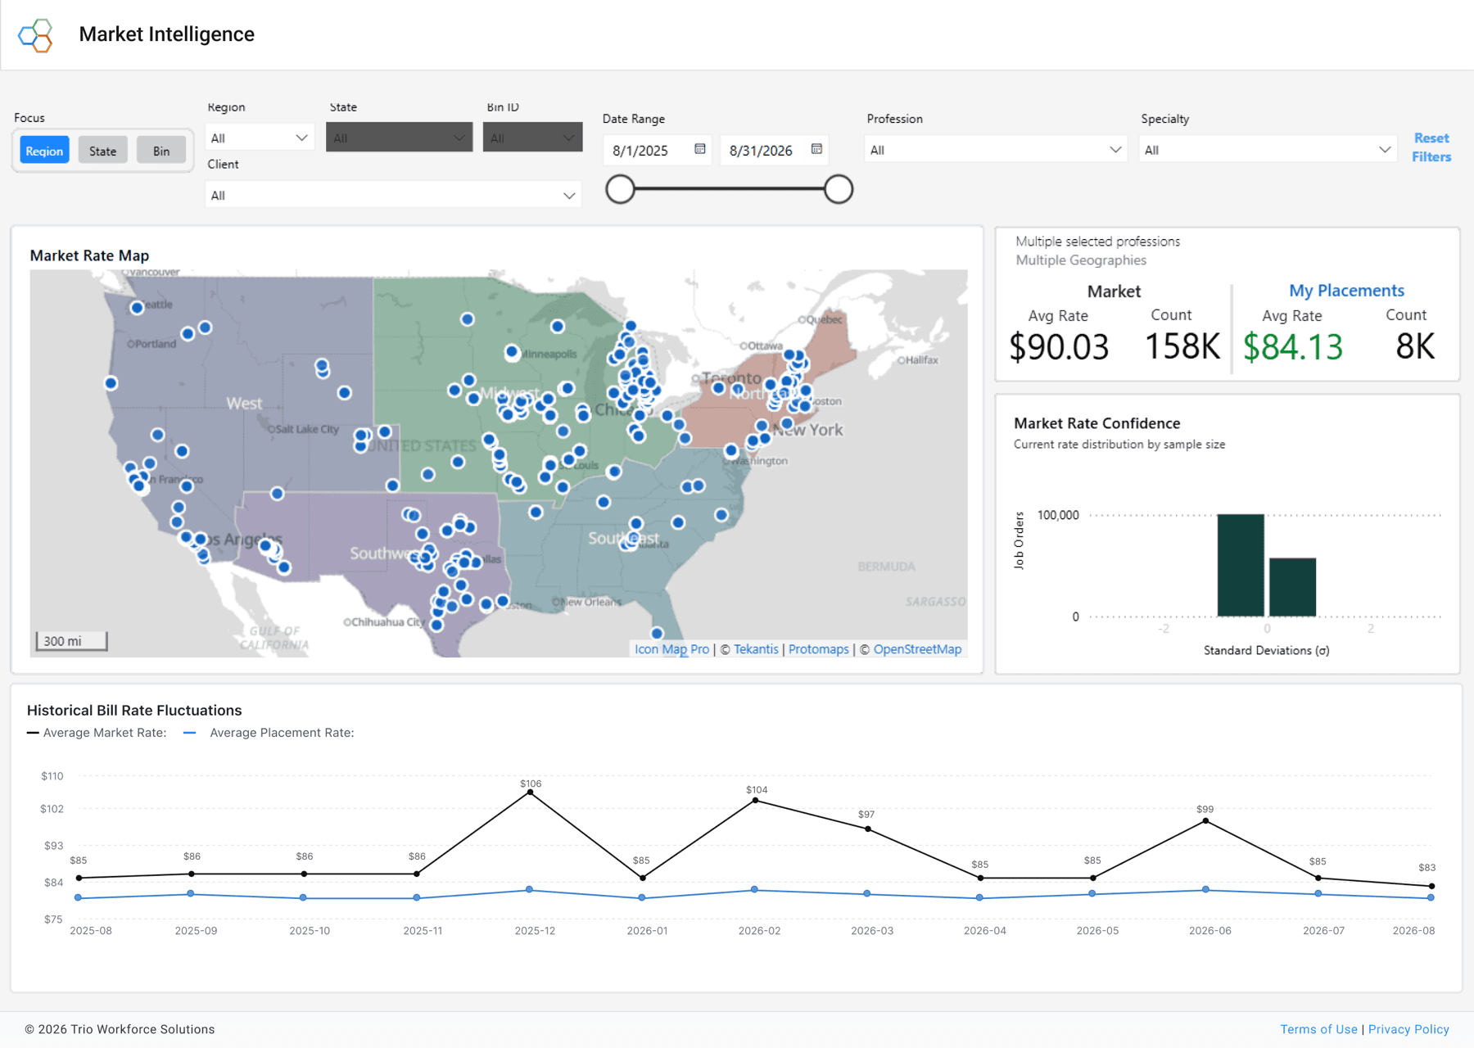Click the 2026-08 placement rate data point
The width and height of the screenshot is (1474, 1048).
(x=1431, y=897)
